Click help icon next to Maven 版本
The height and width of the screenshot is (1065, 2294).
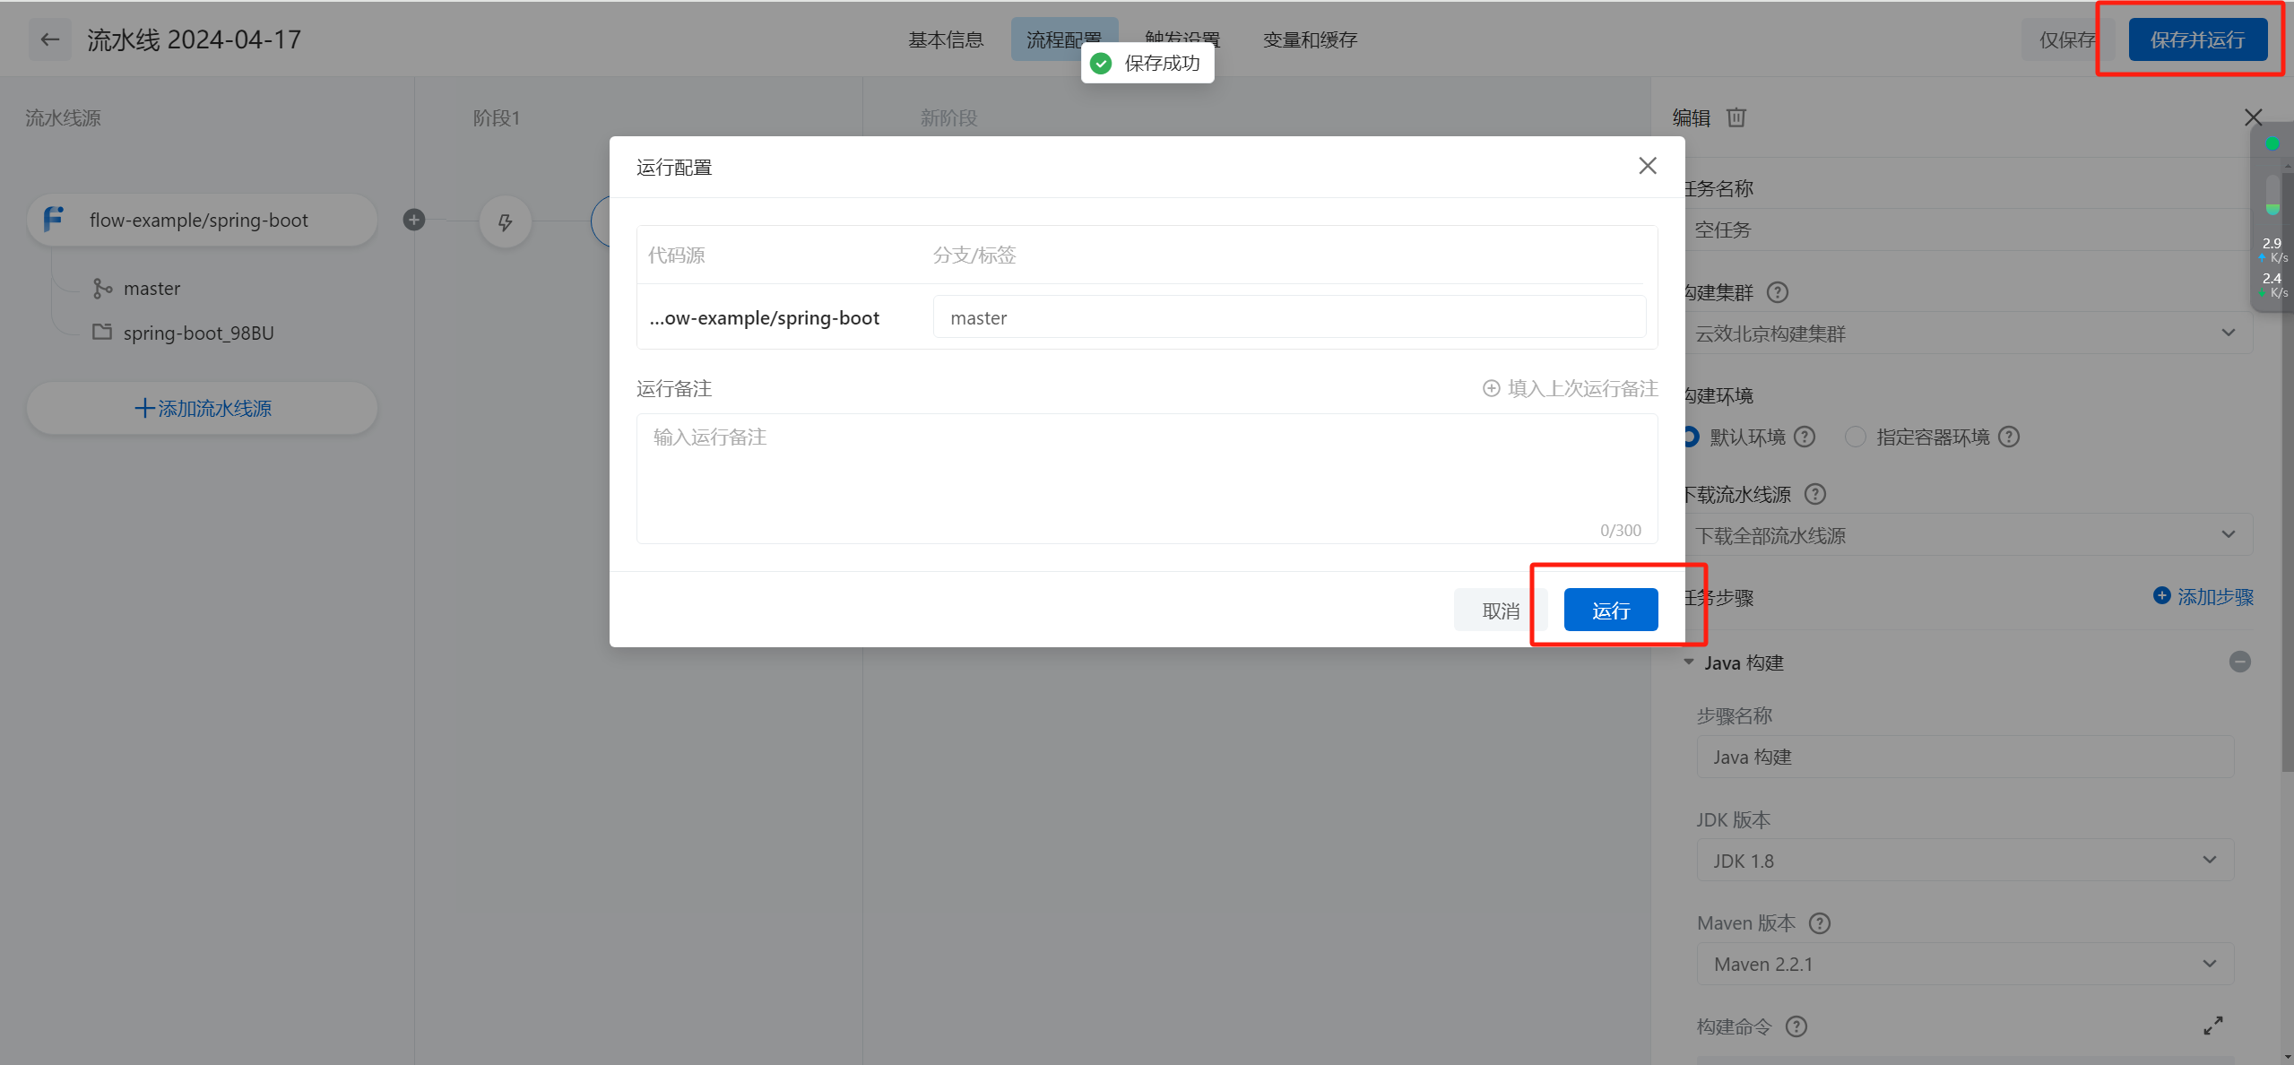click(x=1819, y=922)
